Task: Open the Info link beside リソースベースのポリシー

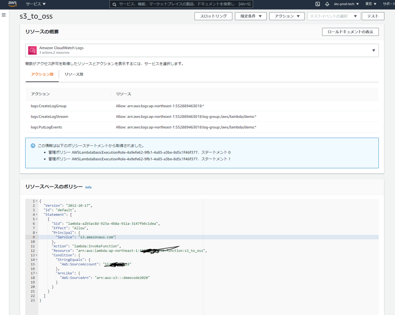Action: point(89,187)
